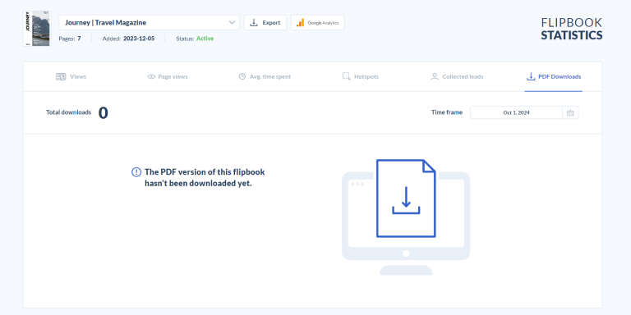The height and width of the screenshot is (315, 631).
Task: Click the exclamation info icon beside the message
Action: 136,172
